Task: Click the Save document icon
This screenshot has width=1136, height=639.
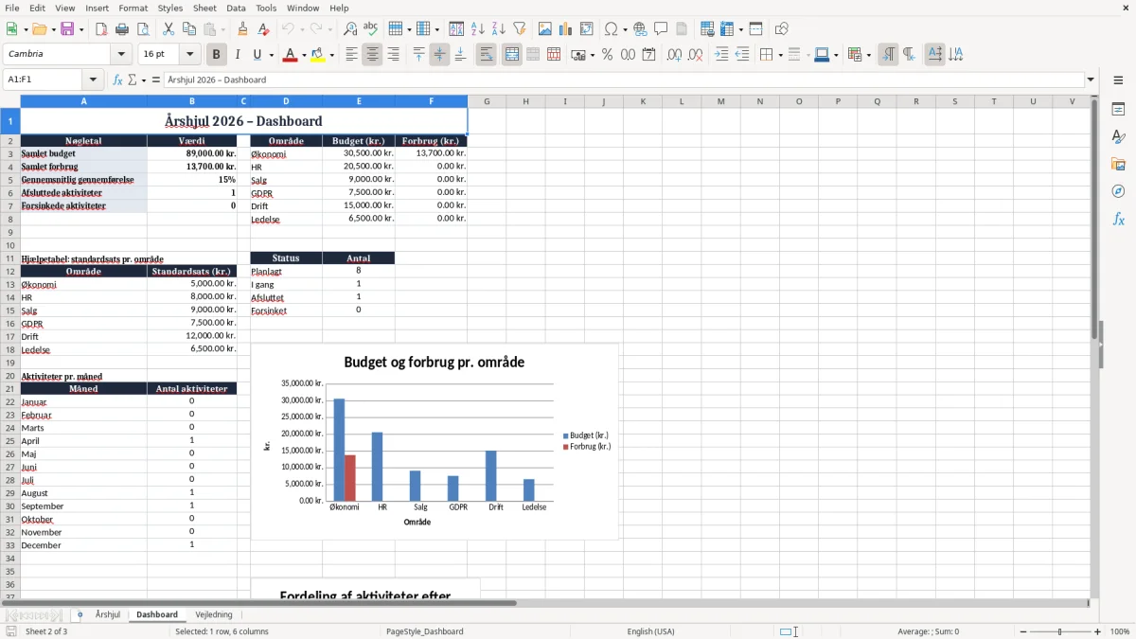Action: coord(67,29)
